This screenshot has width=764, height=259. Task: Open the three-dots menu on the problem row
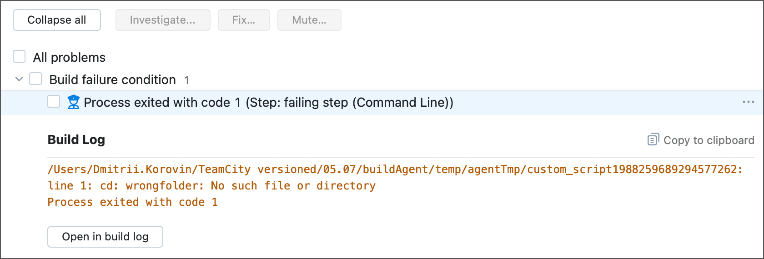click(748, 102)
